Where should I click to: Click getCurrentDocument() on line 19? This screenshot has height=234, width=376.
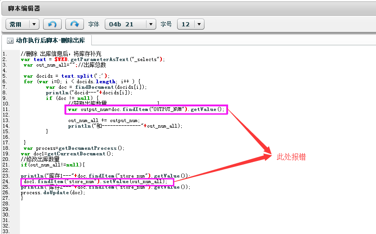pos(80,154)
